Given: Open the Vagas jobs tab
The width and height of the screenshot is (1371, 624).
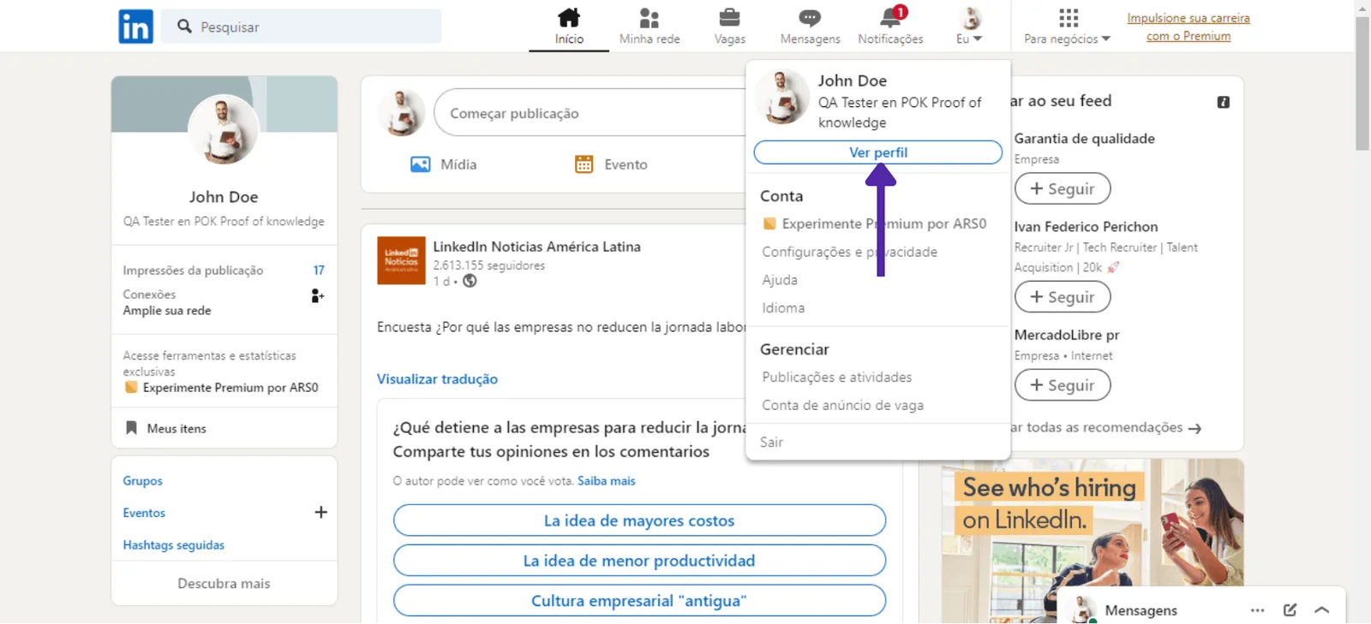Looking at the screenshot, I should point(730,27).
